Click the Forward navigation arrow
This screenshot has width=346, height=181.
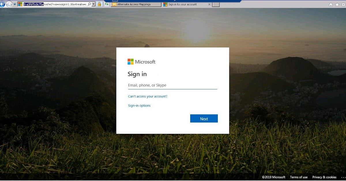(x=9, y=4)
